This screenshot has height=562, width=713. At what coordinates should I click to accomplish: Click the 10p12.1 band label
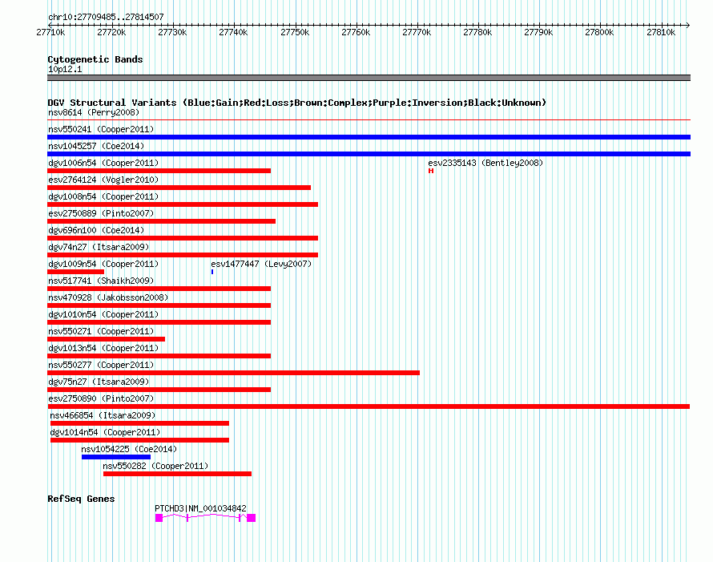pos(65,69)
